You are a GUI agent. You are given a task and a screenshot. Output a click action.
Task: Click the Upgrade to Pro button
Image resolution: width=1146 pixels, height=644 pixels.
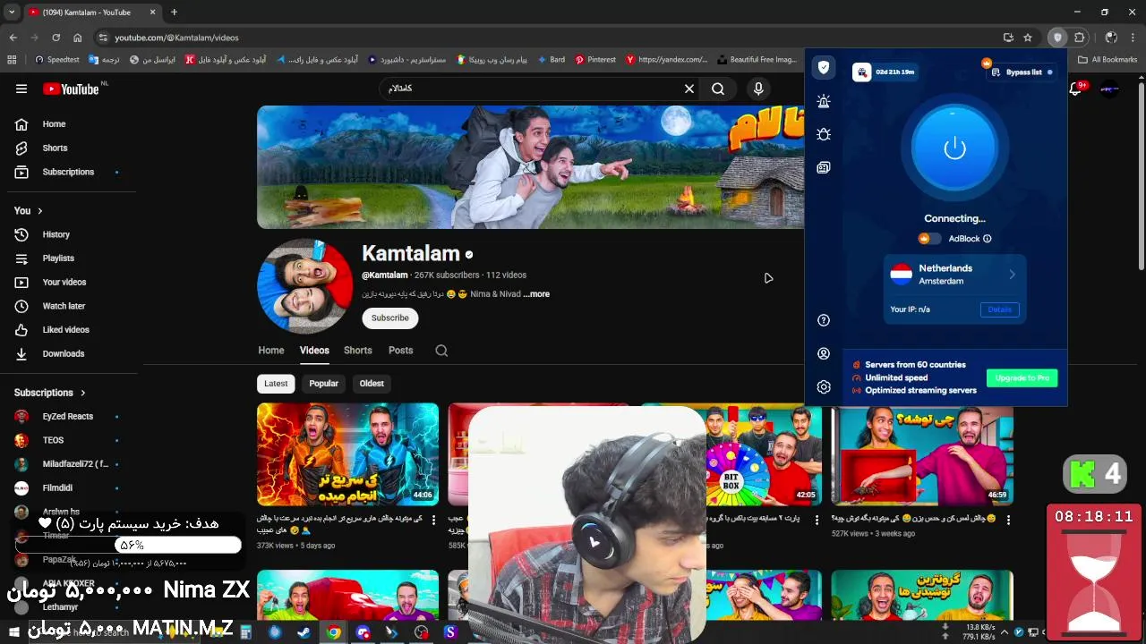(1022, 378)
